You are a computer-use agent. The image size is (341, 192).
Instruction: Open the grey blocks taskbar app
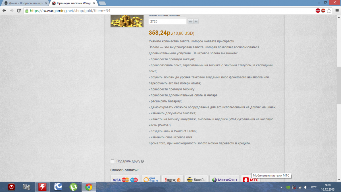point(26,187)
